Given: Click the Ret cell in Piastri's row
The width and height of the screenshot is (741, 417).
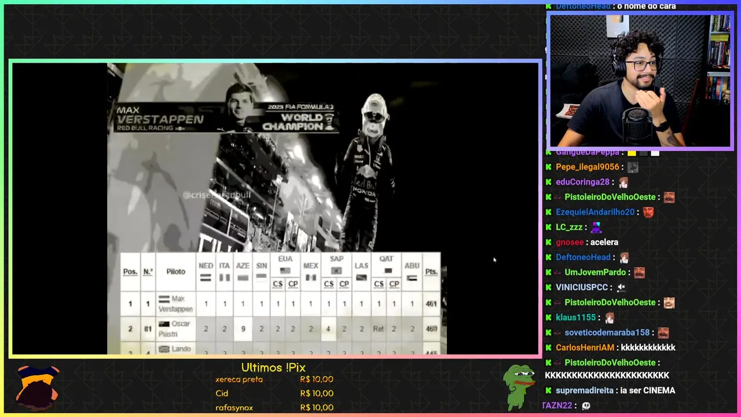Looking at the screenshot, I should (x=378, y=329).
